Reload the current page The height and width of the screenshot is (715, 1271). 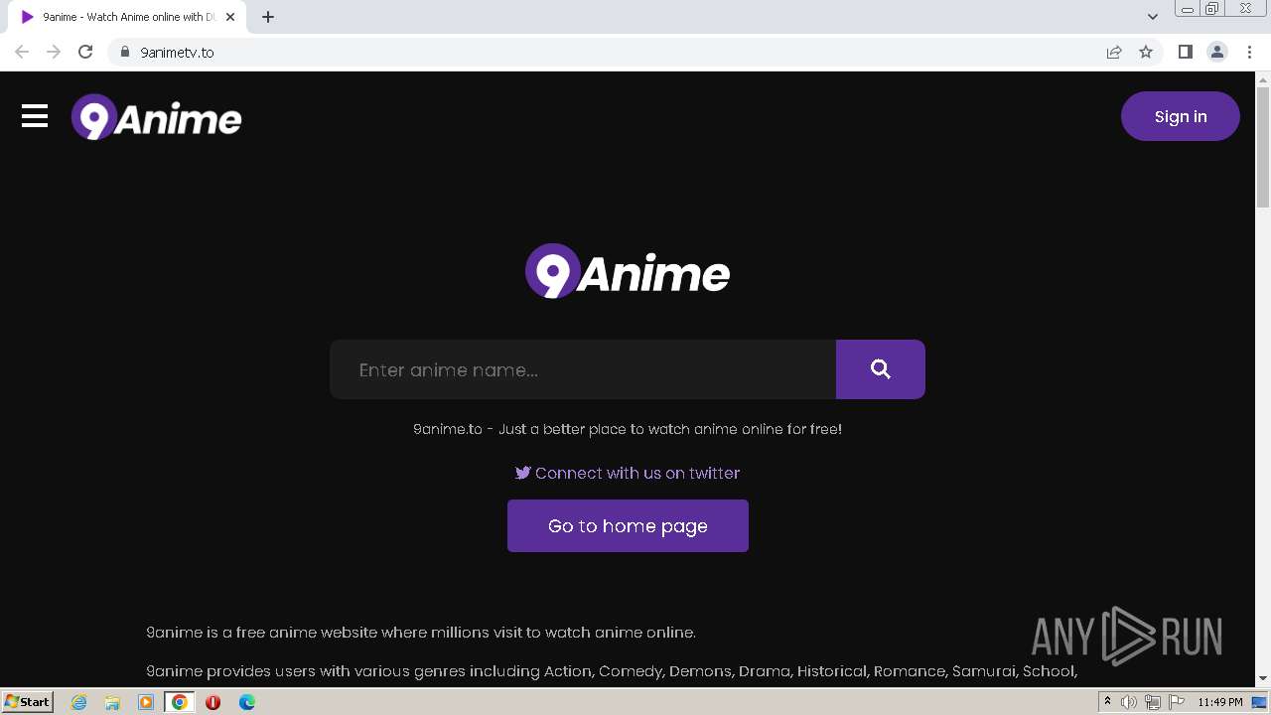click(x=85, y=52)
